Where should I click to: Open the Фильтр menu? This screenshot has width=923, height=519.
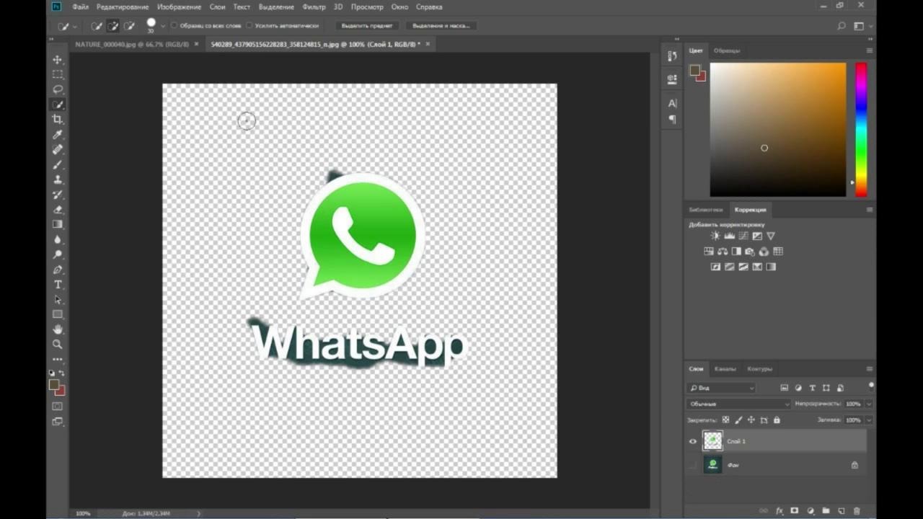pos(314,6)
